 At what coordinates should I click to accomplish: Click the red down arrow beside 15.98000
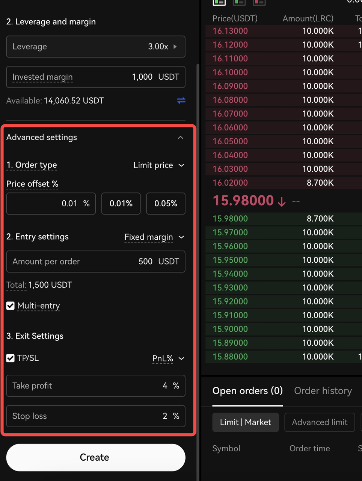coord(282,202)
